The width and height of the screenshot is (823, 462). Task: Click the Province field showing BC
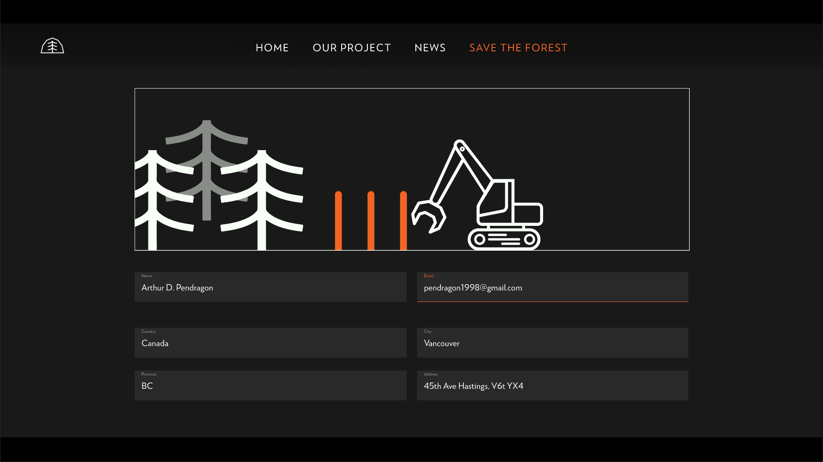[270, 386]
